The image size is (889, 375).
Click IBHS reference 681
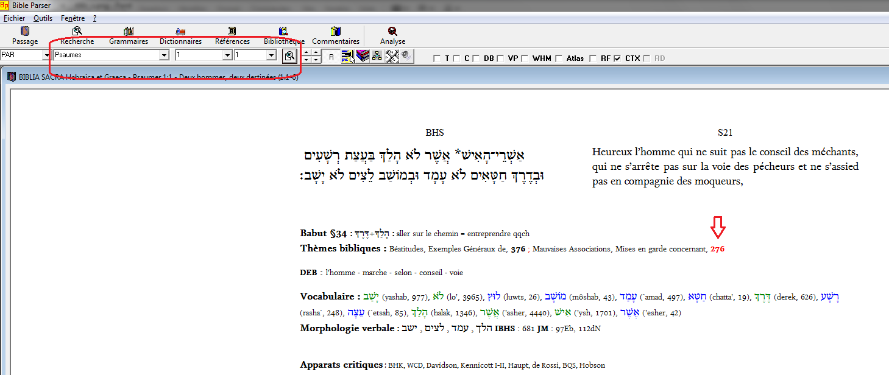tap(528, 329)
